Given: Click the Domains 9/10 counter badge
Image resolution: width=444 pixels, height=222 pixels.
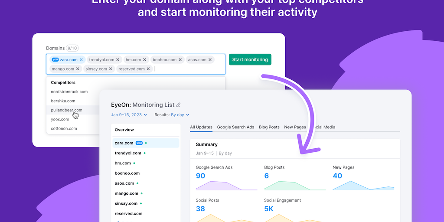Looking at the screenshot, I should (72, 48).
